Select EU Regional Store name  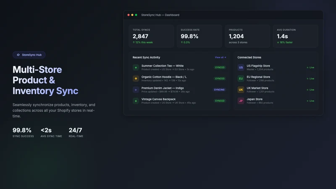coord(258,77)
